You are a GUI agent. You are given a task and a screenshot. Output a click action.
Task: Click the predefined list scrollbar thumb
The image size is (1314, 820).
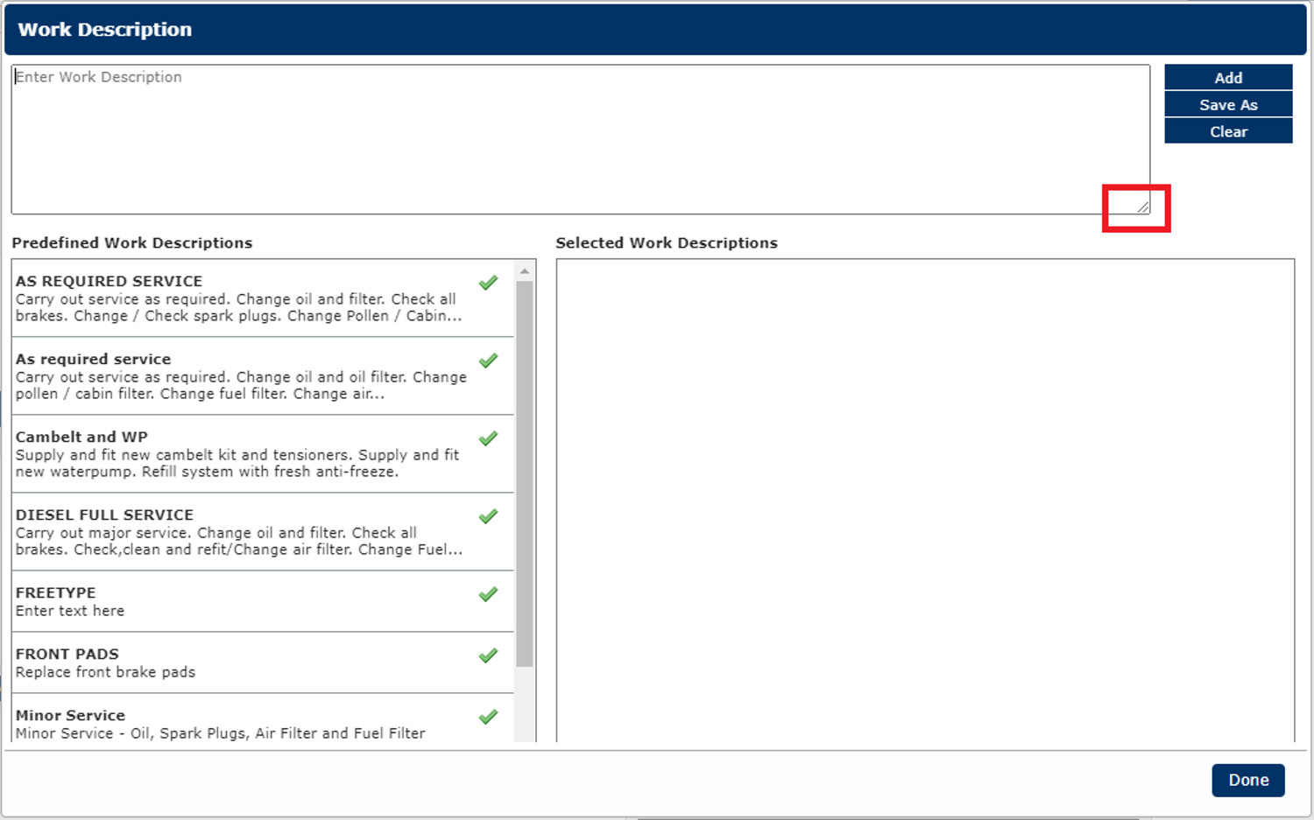click(525, 473)
